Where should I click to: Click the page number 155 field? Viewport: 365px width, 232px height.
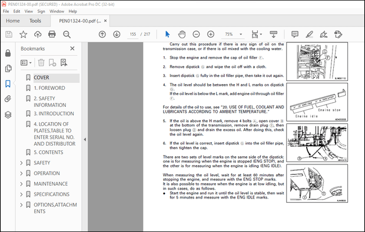(133, 35)
